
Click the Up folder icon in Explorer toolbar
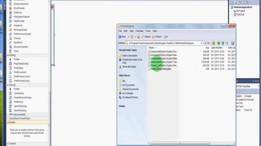(x=139, y=37)
